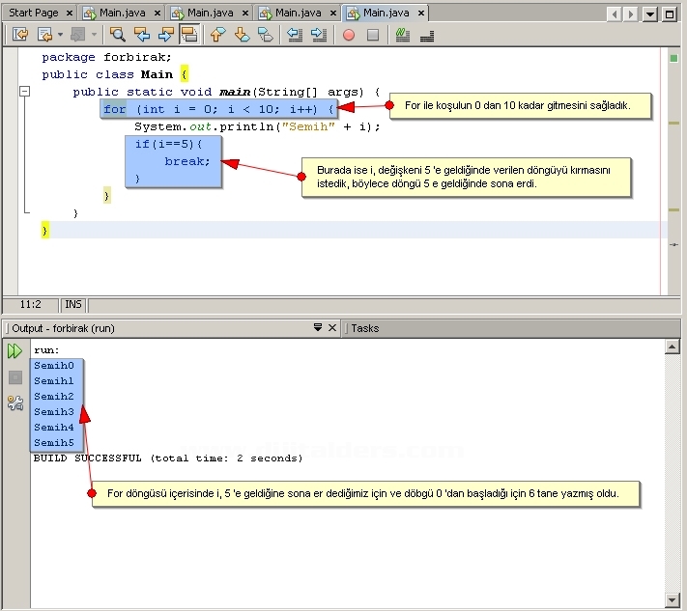
Task: Stop macro recording with the gray square
Action: pyautogui.click(x=373, y=35)
